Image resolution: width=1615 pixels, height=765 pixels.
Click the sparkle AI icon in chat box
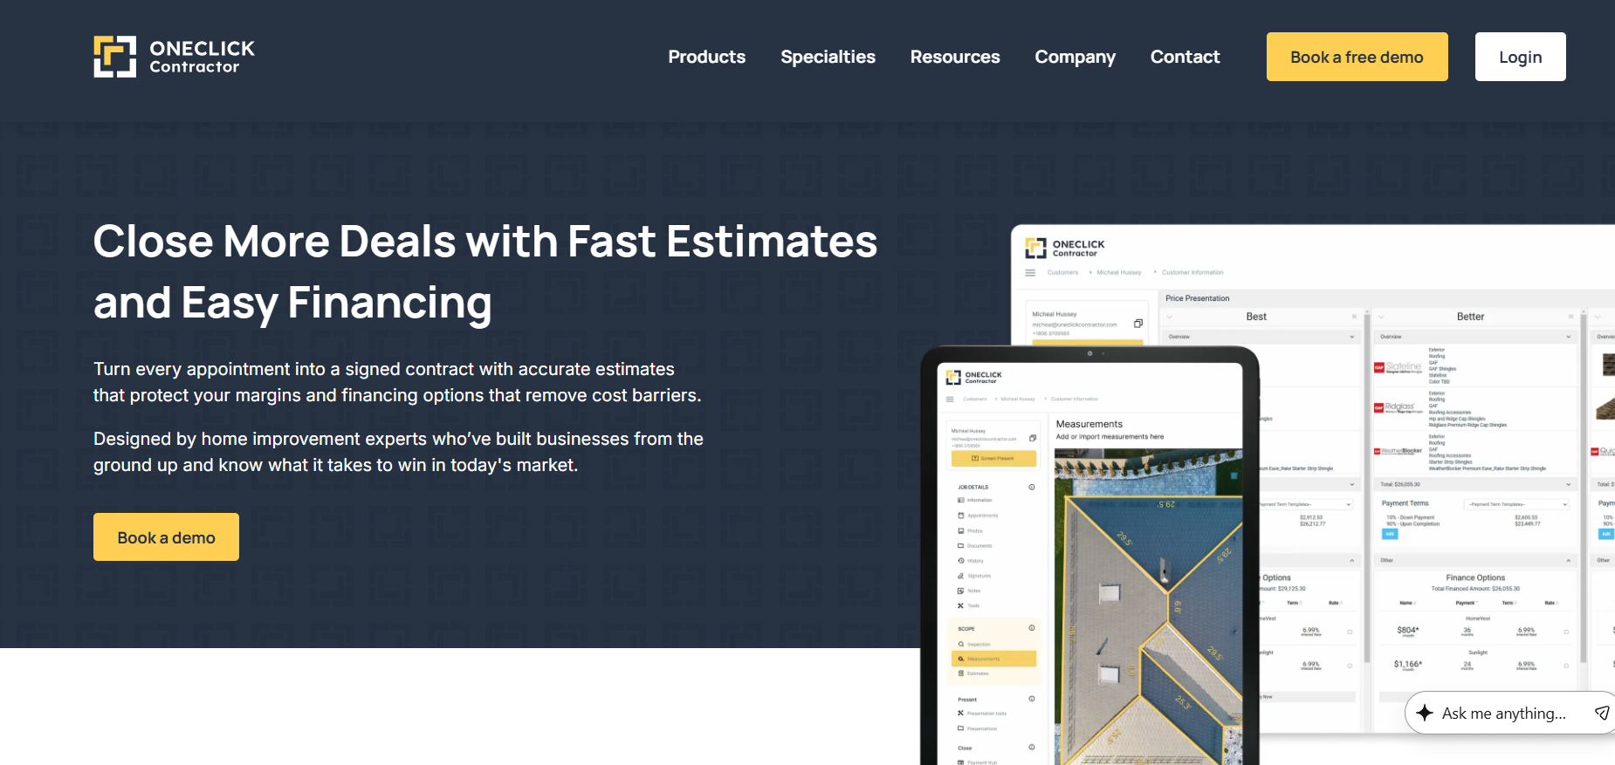1425,713
